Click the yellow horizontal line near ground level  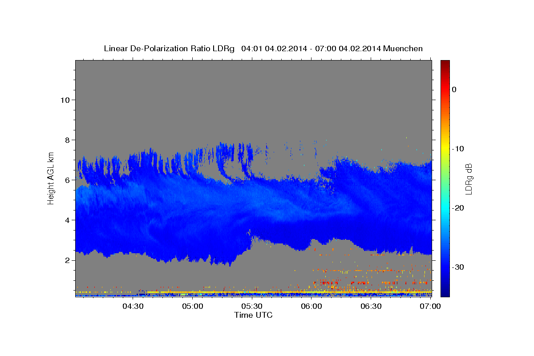coord(289,292)
